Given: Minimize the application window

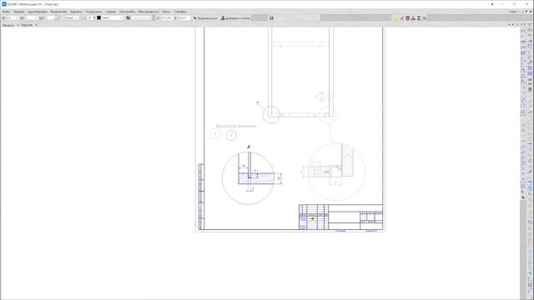Looking at the screenshot, I should click(x=502, y=4).
